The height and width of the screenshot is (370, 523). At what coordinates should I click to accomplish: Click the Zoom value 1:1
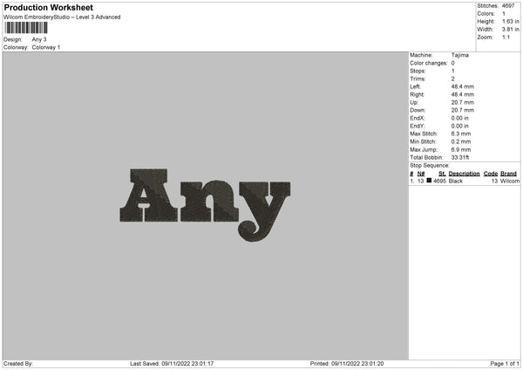506,37
